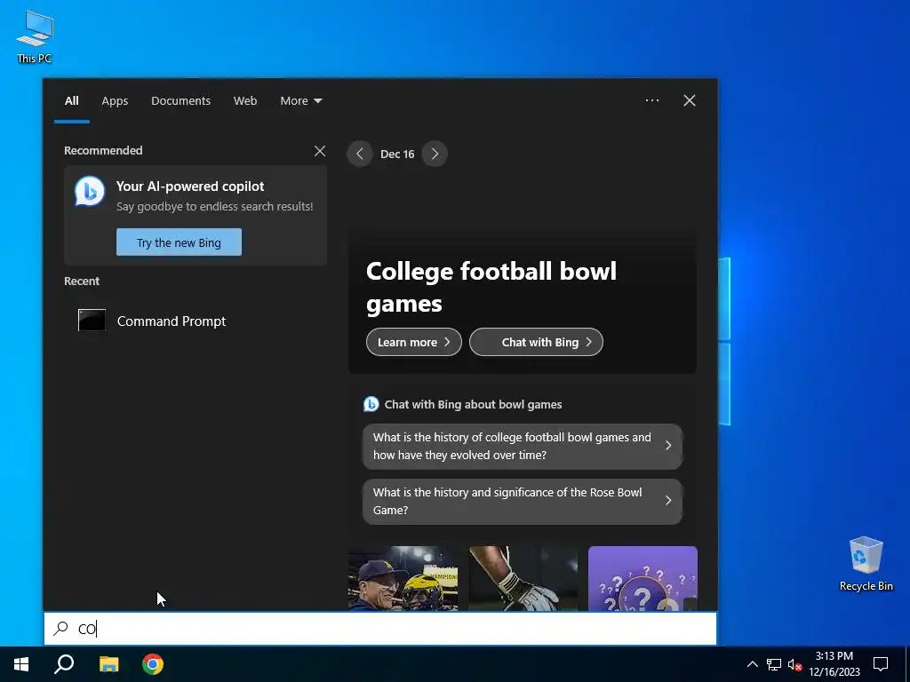Open Chat with Bing about bowl games
The width and height of the screenshot is (910, 682).
tap(462, 404)
